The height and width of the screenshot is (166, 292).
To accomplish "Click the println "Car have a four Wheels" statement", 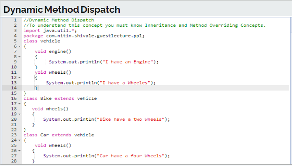I will 107,156.
